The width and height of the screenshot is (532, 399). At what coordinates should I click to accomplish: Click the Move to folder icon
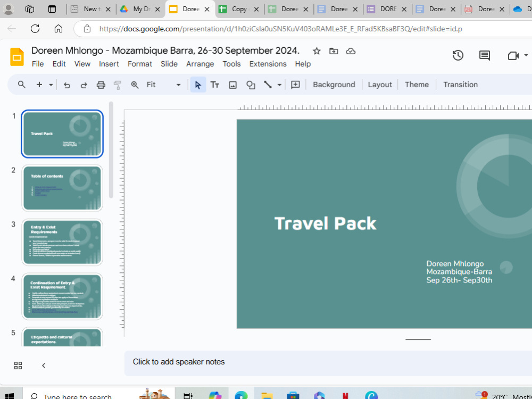(x=334, y=51)
